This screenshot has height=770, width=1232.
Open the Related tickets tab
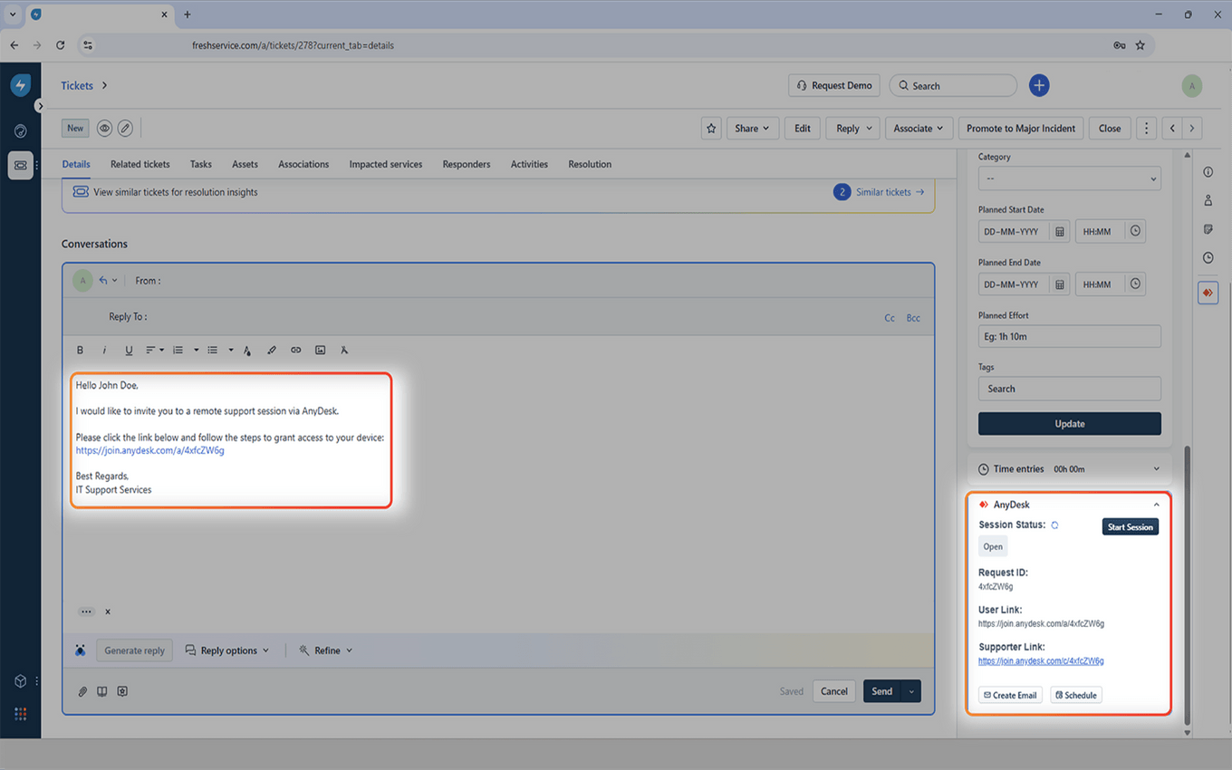[140, 164]
